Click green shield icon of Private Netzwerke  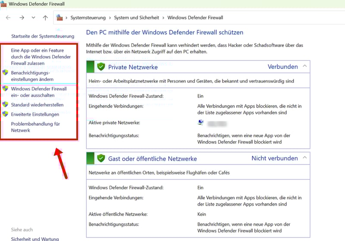pos(101,67)
